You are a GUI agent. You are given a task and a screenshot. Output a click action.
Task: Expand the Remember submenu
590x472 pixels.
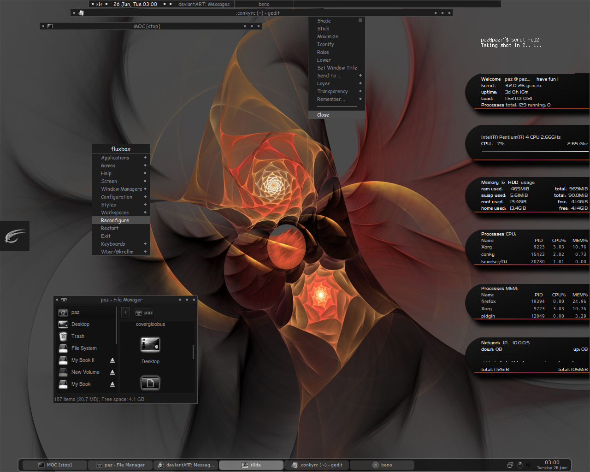[336, 99]
